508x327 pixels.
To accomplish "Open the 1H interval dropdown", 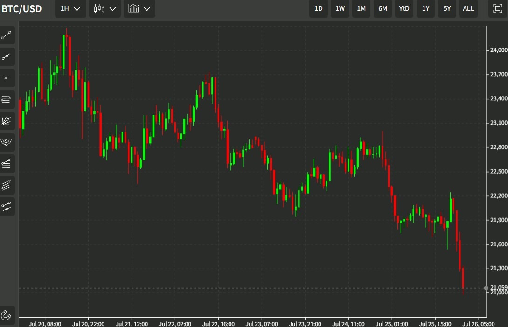I will (70, 8).
